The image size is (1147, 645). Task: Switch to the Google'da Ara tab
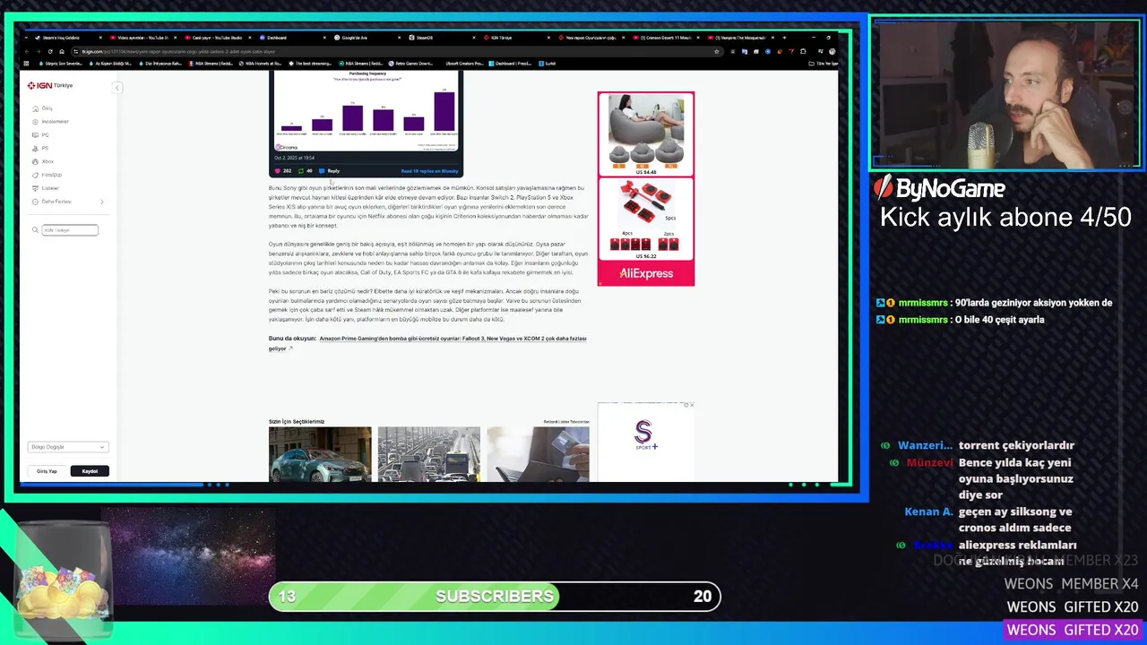point(366,38)
